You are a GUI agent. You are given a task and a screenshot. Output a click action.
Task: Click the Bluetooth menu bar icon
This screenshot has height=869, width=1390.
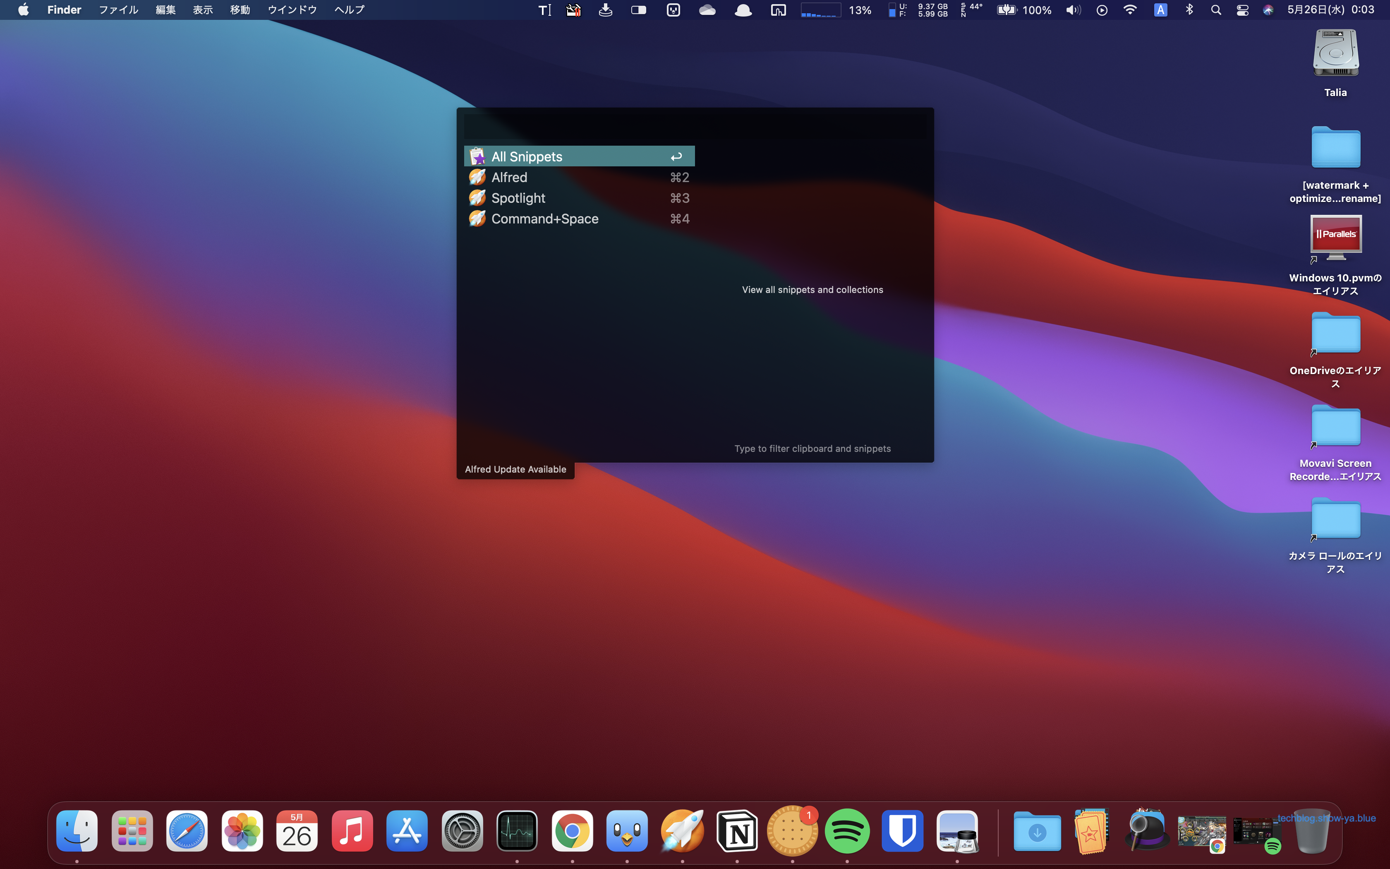click(x=1189, y=10)
